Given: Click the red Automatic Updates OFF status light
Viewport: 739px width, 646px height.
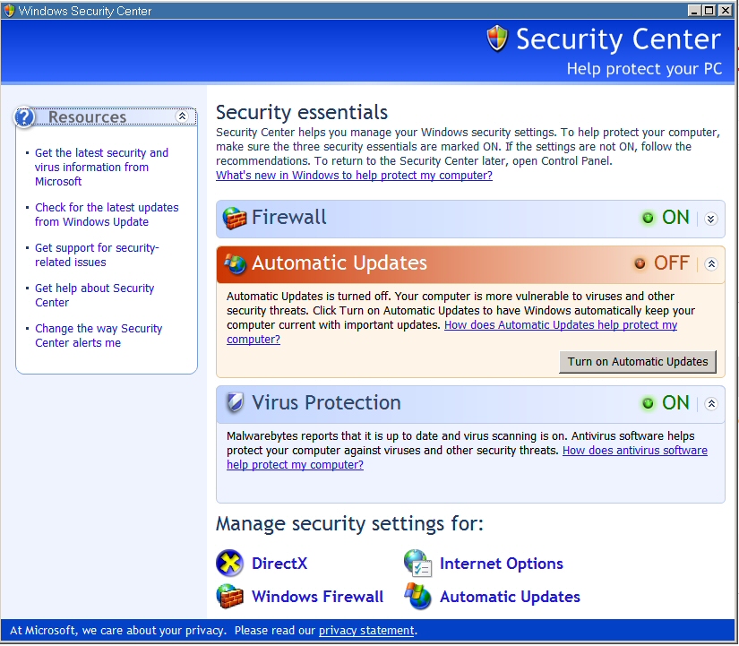Looking at the screenshot, I should [x=640, y=263].
